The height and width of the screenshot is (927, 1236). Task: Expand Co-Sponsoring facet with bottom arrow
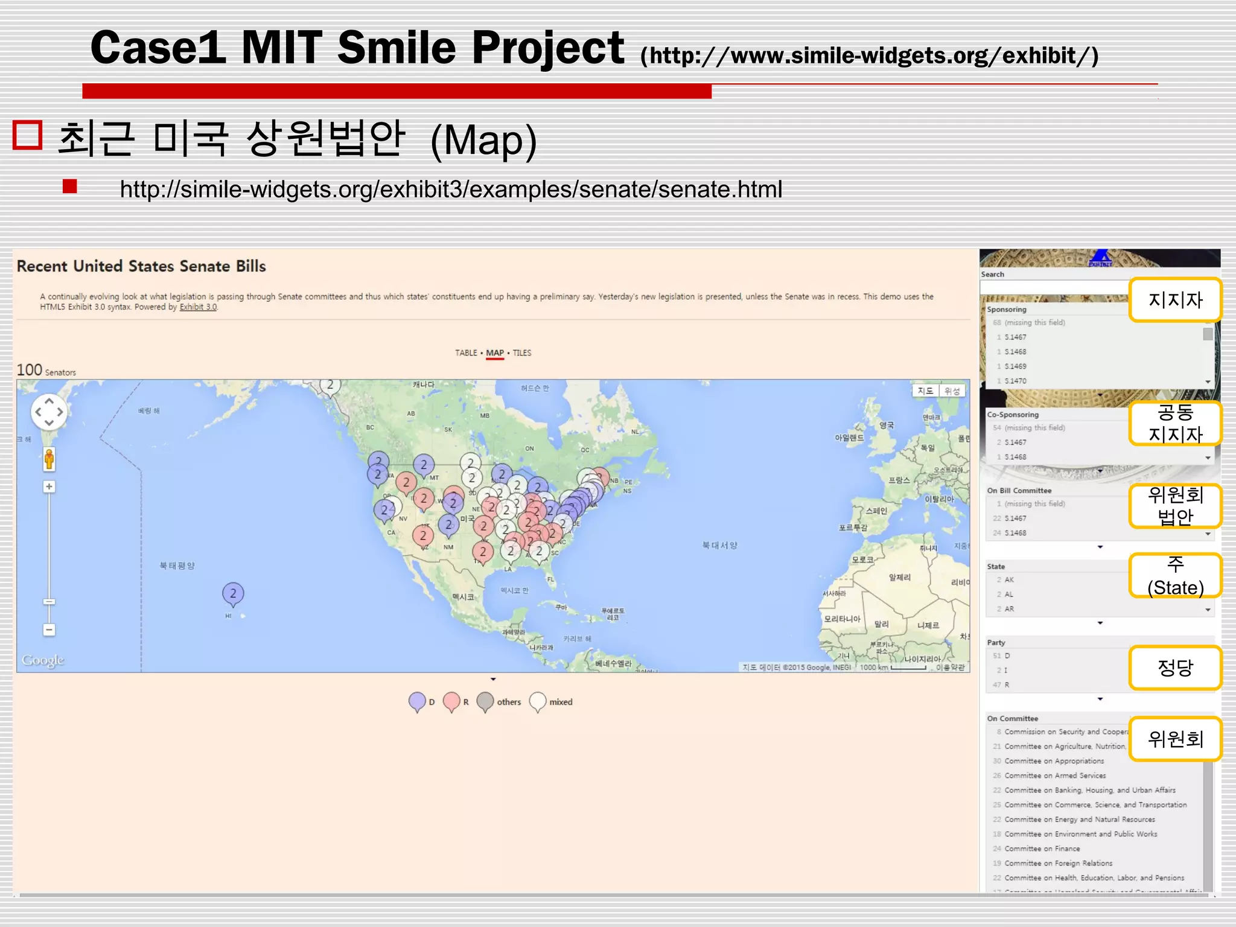point(1100,471)
